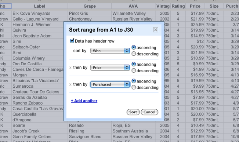Select the $12.99 price cell
Screen dimensions: 239x142
[x=195, y=131]
